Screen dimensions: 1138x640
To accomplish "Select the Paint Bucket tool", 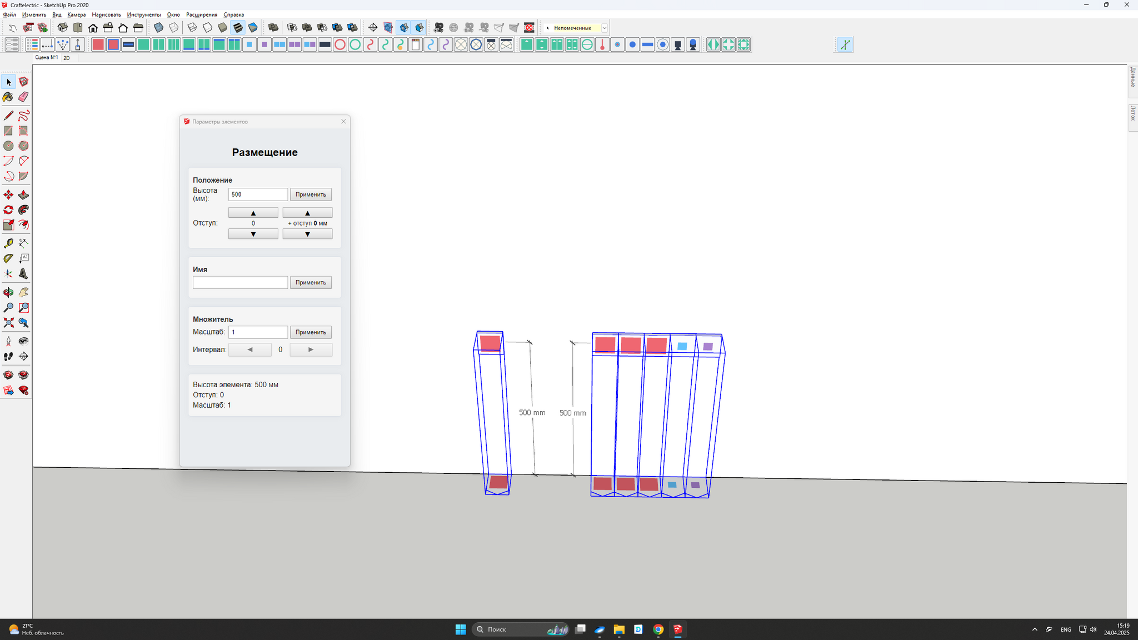I will 8,97.
